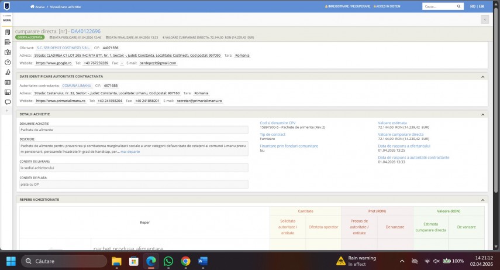The width and height of the screenshot is (500, 270).
Task: Click the Acasa home breadcrumb icon
Action: coord(32,6)
